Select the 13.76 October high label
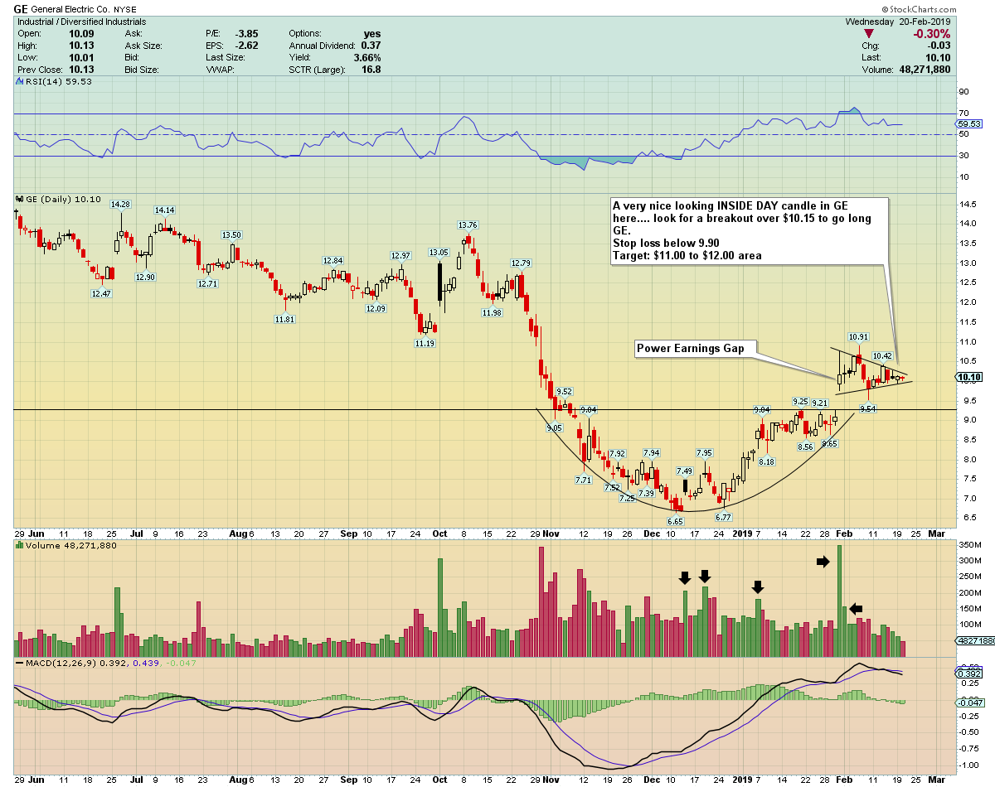This screenshot has height=787, width=995. point(468,225)
